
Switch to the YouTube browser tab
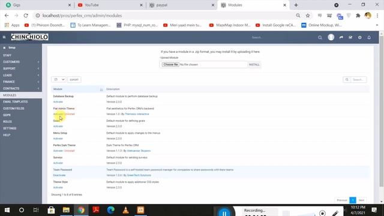pyautogui.click(x=109, y=5)
